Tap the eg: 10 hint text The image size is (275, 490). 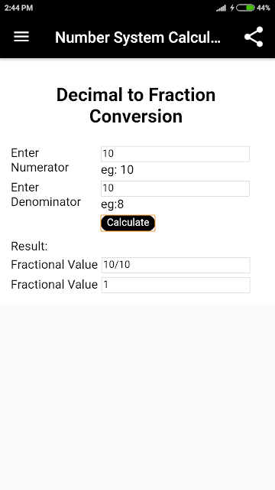pyautogui.click(x=117, y=170)
